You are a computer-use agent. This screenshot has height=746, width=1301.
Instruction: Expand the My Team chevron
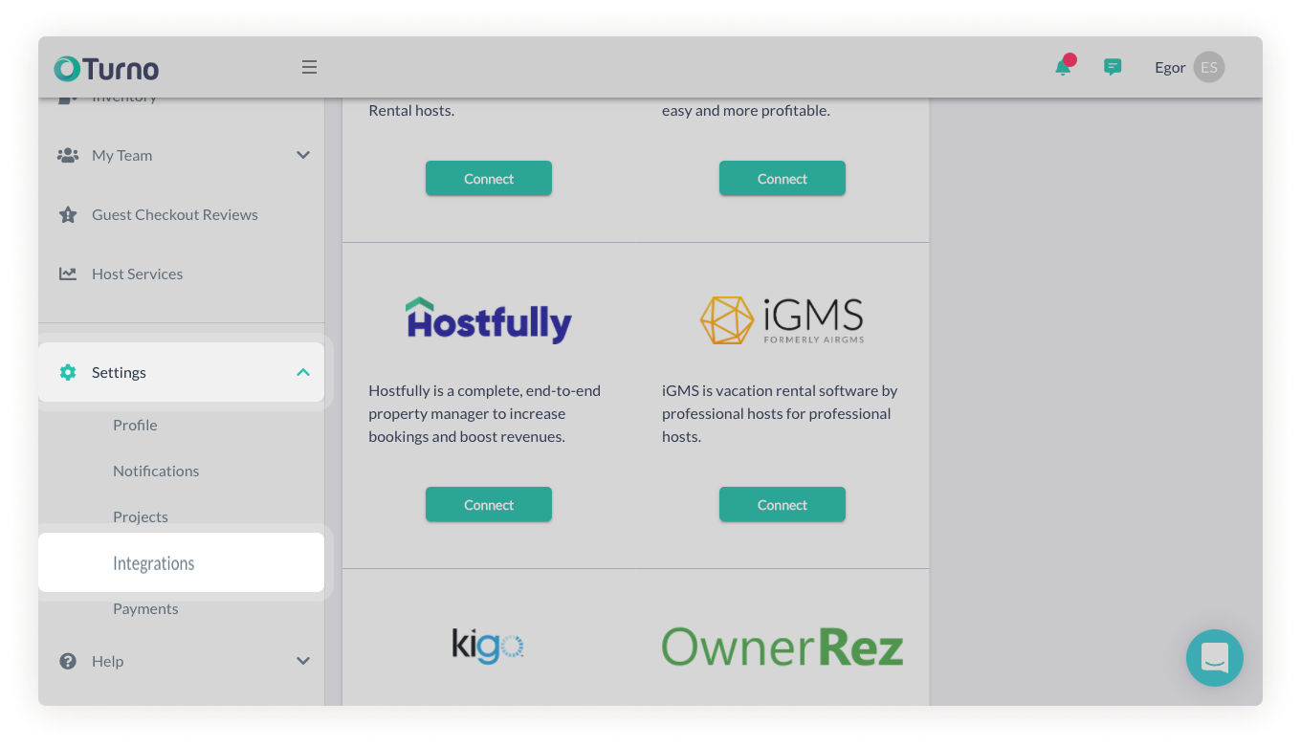[303, 155]
